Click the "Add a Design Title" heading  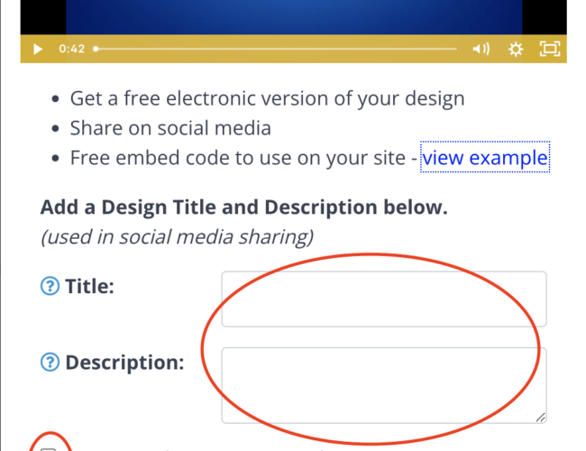pos(243,207)
